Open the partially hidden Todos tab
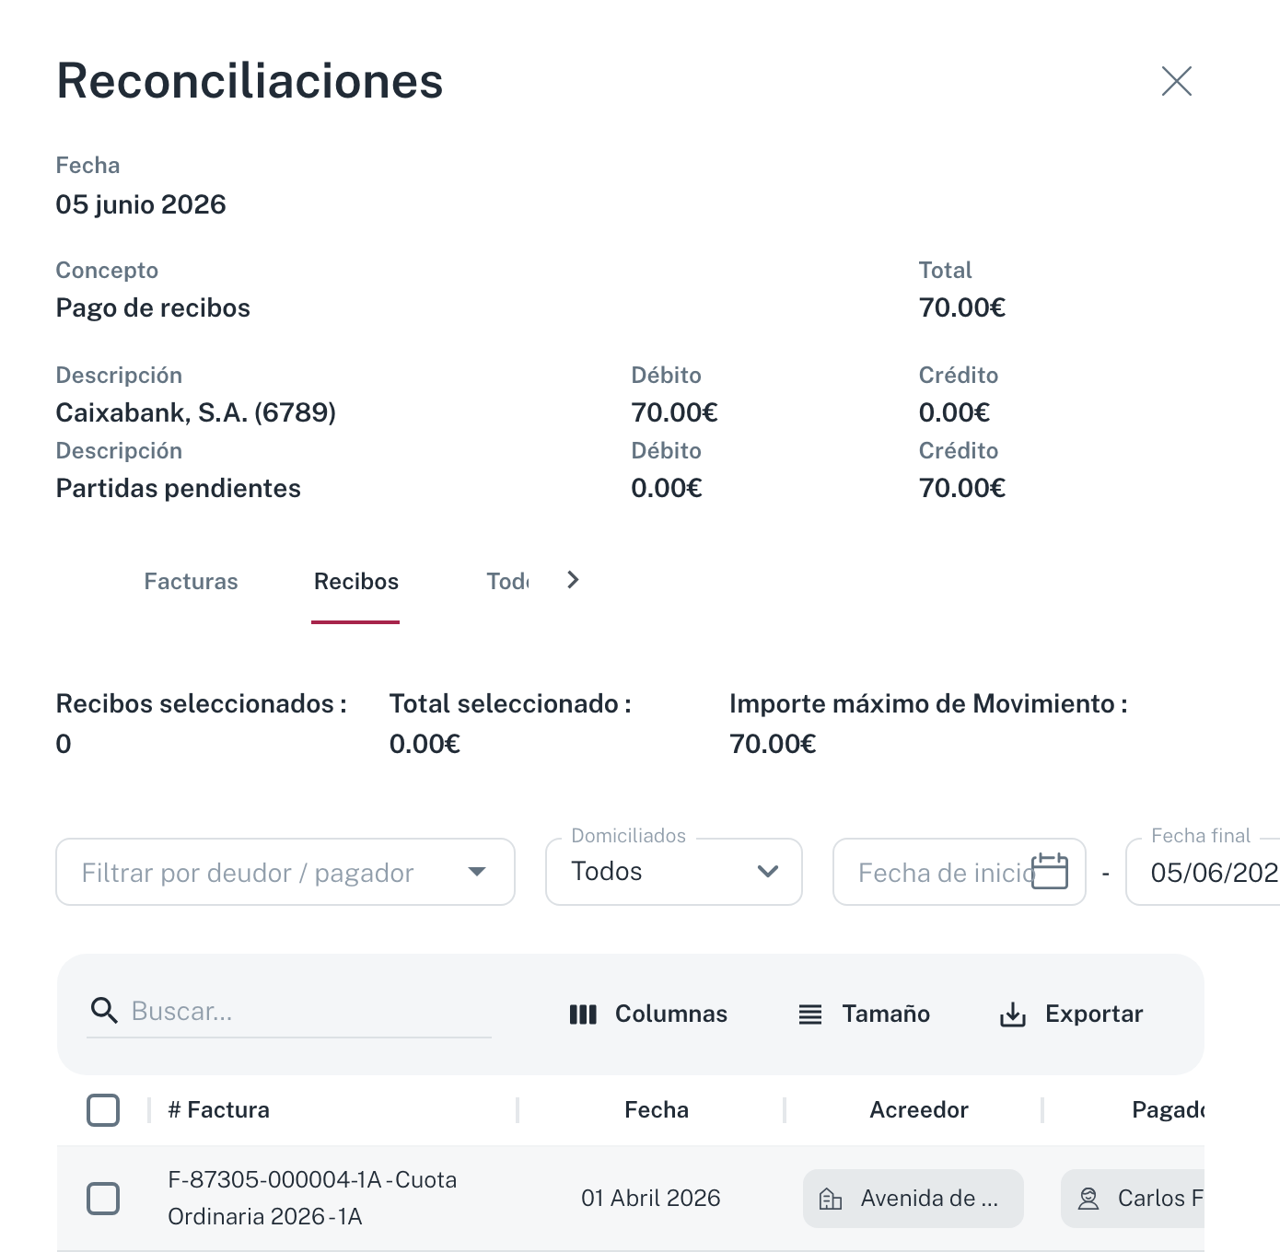Viewport: 1280px width, 1252px height. click(507, 582)
